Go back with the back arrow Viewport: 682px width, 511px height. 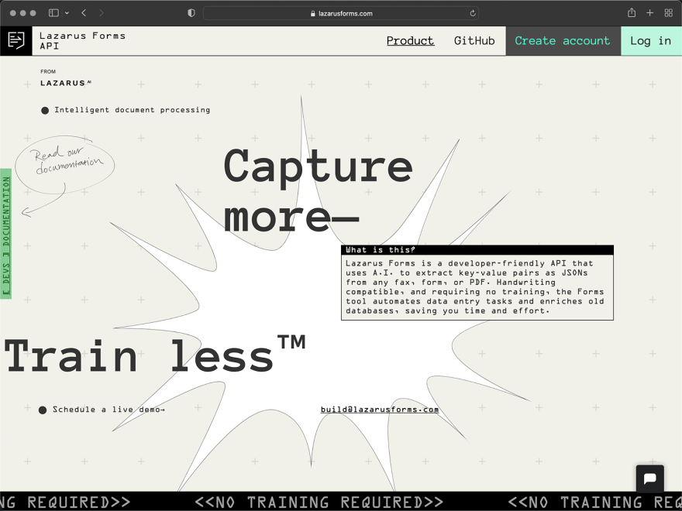84,13
